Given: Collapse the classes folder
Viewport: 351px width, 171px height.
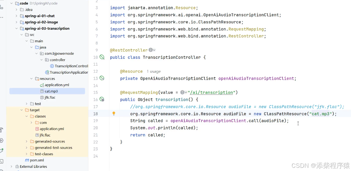Looking at the screenshot, I should (x=26, y=116).
